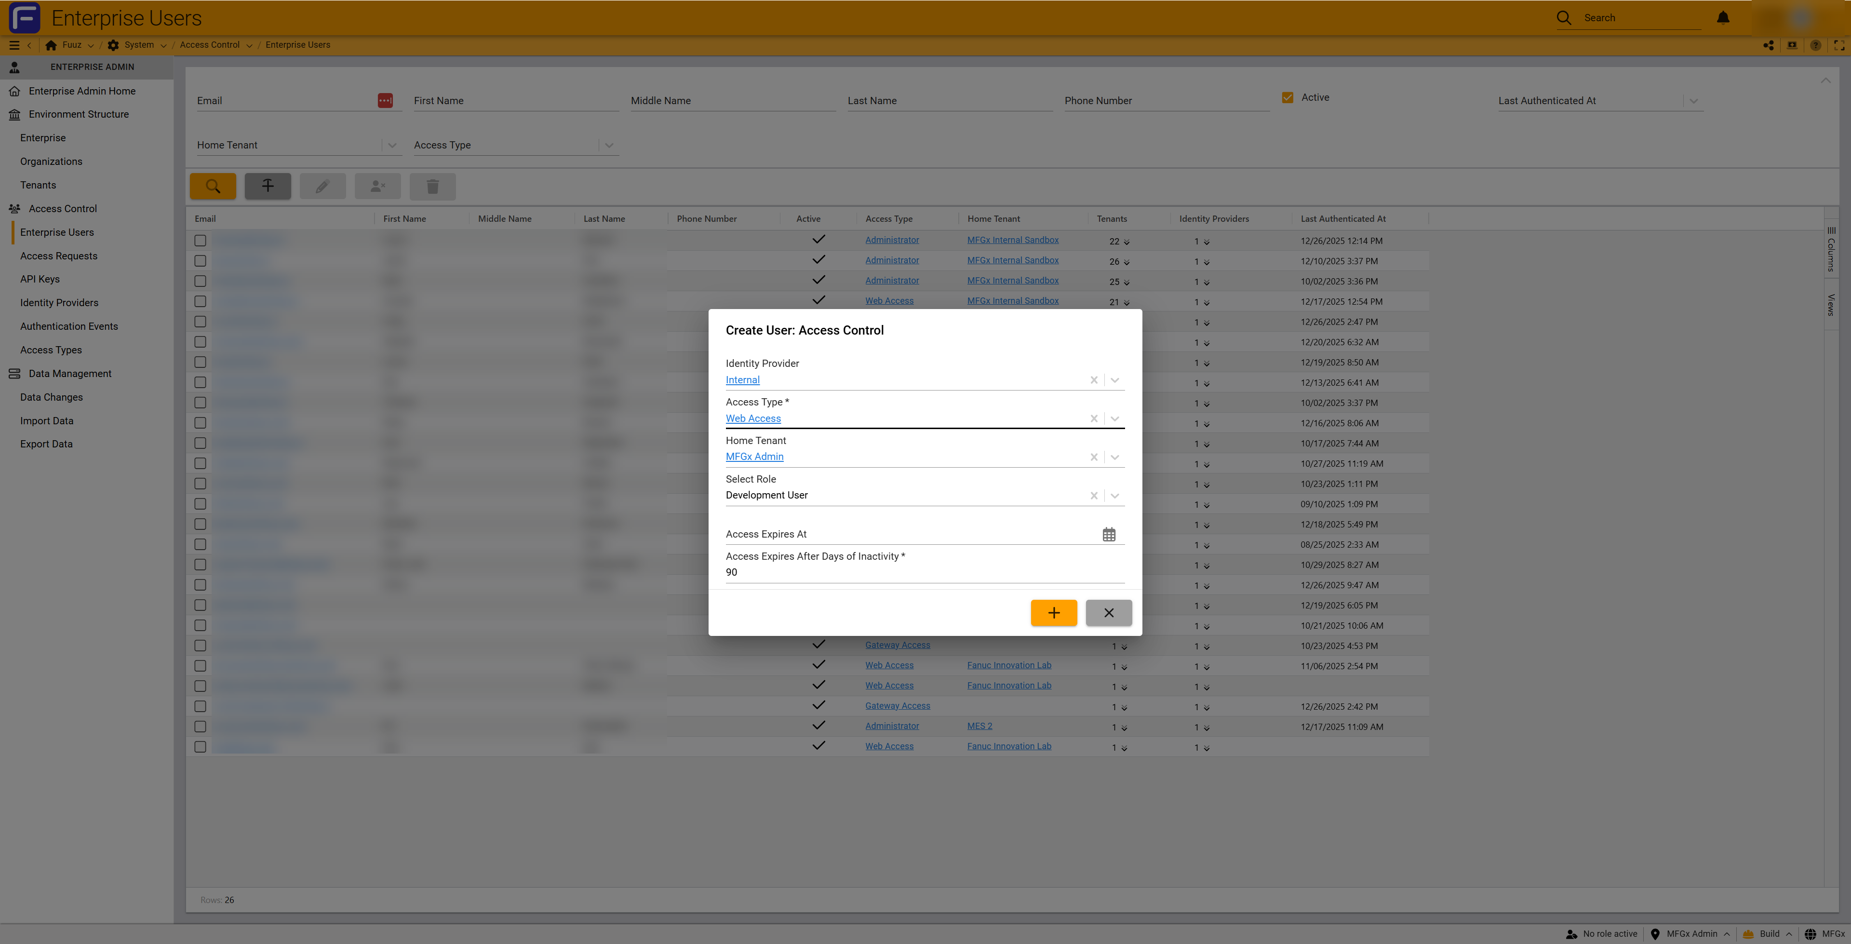
Task: Click the orange plus create button in dialog
Action: pos(1053,613)
